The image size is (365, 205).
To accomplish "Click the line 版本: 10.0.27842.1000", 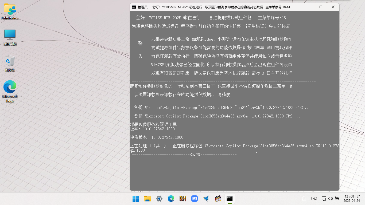I will tap(152, 129).
